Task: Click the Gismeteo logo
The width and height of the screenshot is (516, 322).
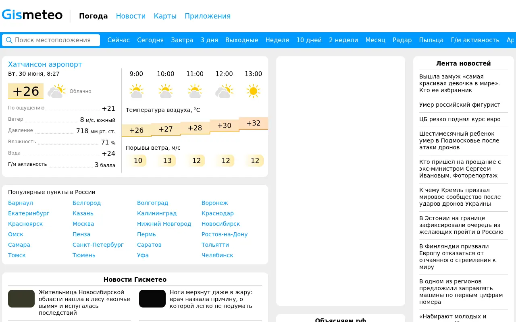Action: click(32, 15)
